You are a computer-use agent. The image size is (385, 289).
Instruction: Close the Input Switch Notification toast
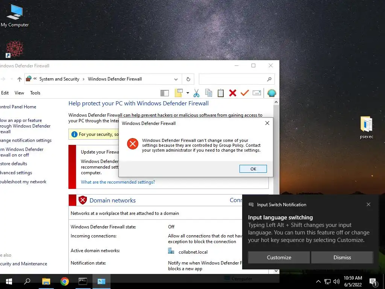point(368,204)
